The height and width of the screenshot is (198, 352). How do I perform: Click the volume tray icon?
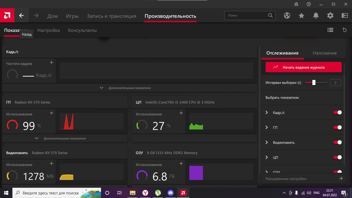309,193
